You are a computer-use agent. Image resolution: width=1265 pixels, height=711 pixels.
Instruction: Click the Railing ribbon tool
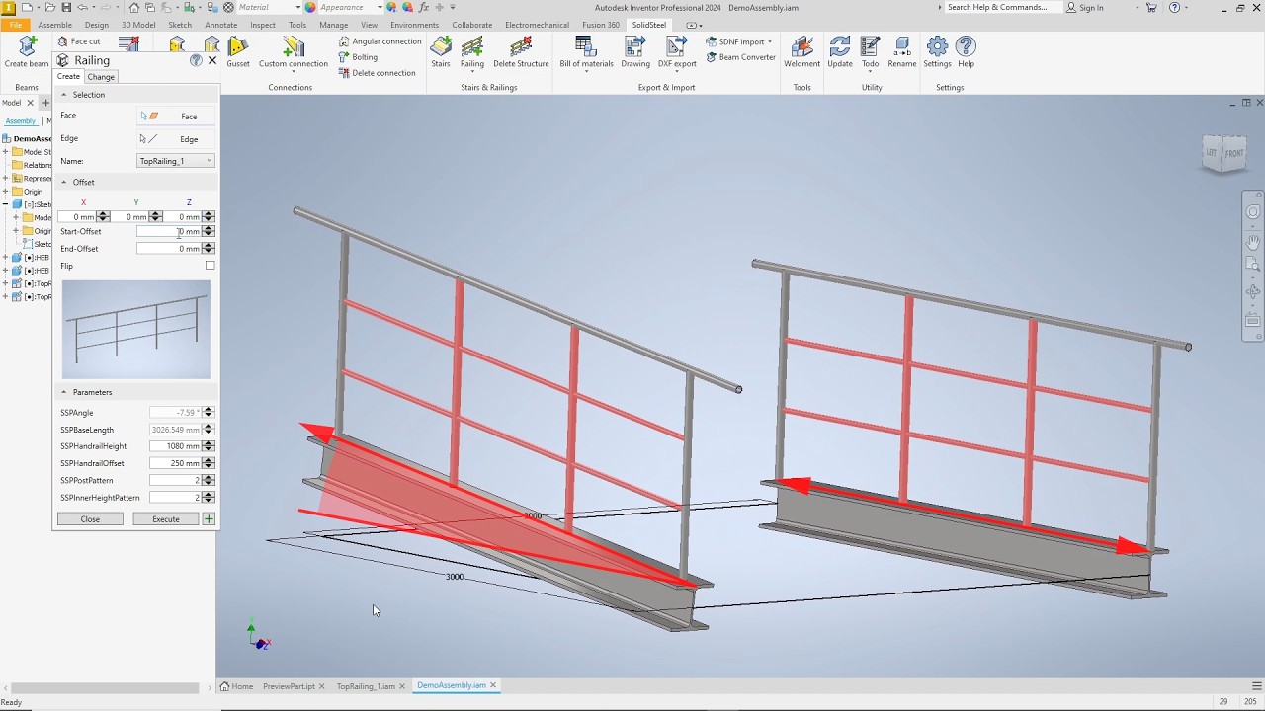tap(472, 52)
